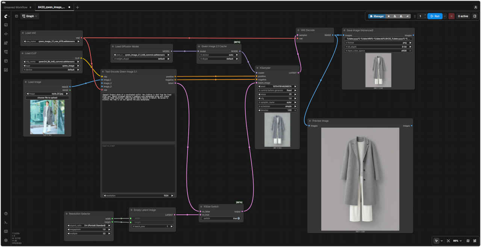Open the zoom level dropdown
The image size is (481, 247).
click(457, 241)
